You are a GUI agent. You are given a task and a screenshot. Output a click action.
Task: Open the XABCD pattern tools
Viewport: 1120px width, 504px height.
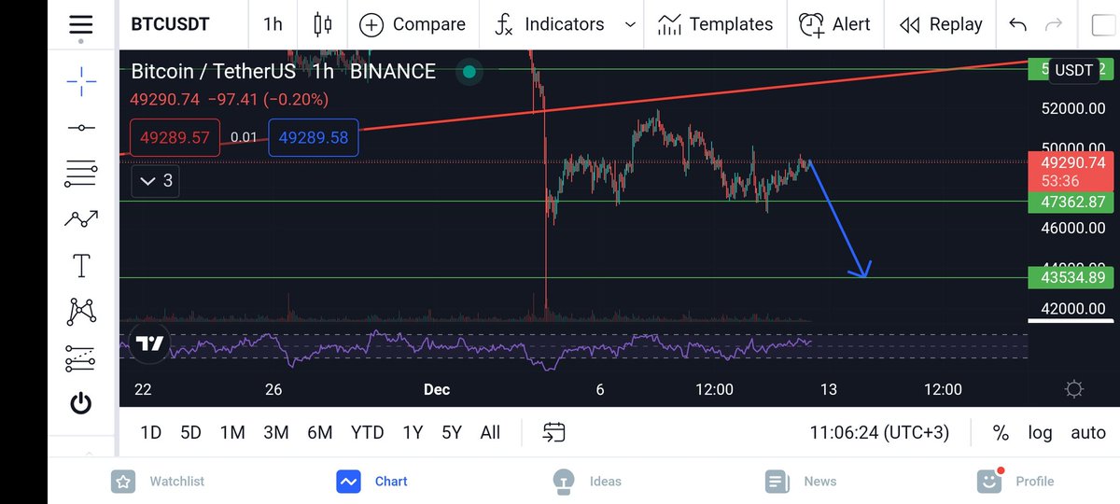pyautogui.click(x=81, y=312)
